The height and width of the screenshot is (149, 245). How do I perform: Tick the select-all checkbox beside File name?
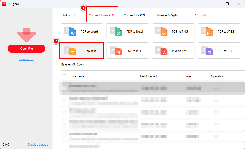click(64, 76)
